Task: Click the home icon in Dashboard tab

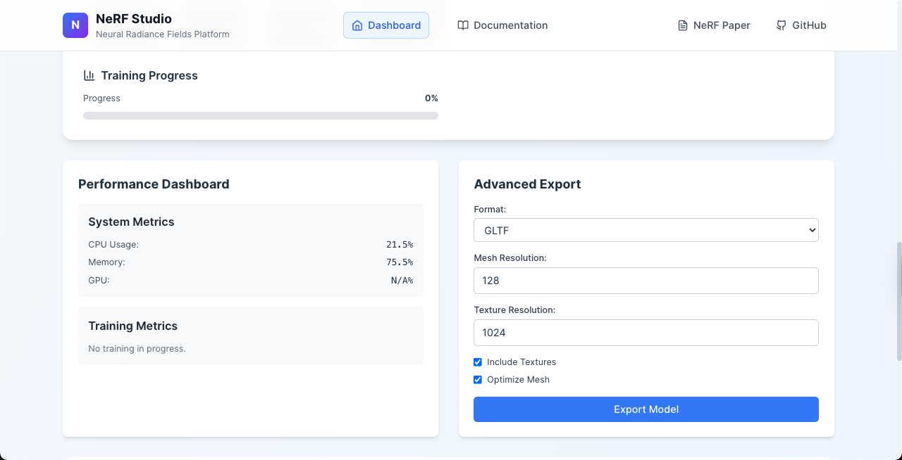Action: point(357,25)
